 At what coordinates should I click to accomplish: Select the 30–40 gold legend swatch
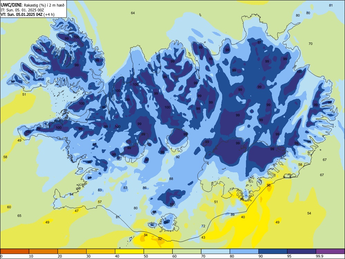tap(101, 251)
